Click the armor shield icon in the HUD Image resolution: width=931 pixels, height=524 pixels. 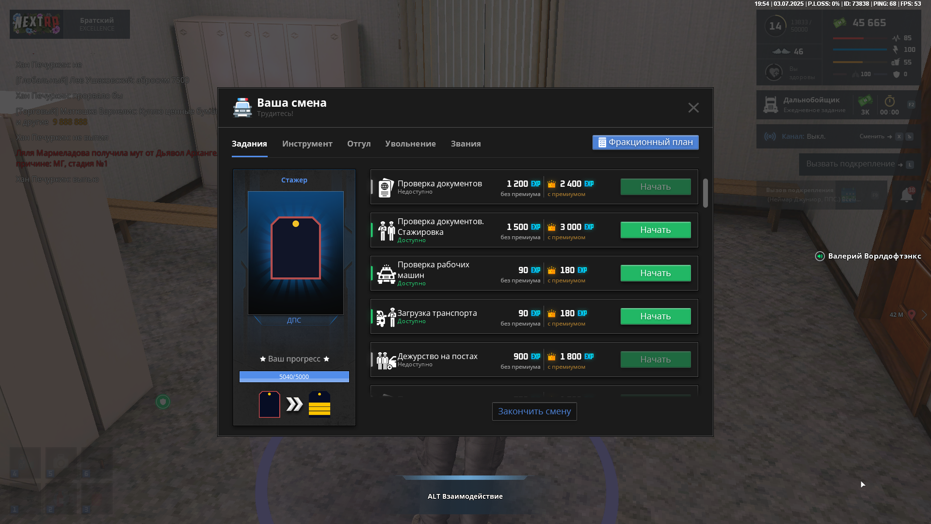coord(897,74)
